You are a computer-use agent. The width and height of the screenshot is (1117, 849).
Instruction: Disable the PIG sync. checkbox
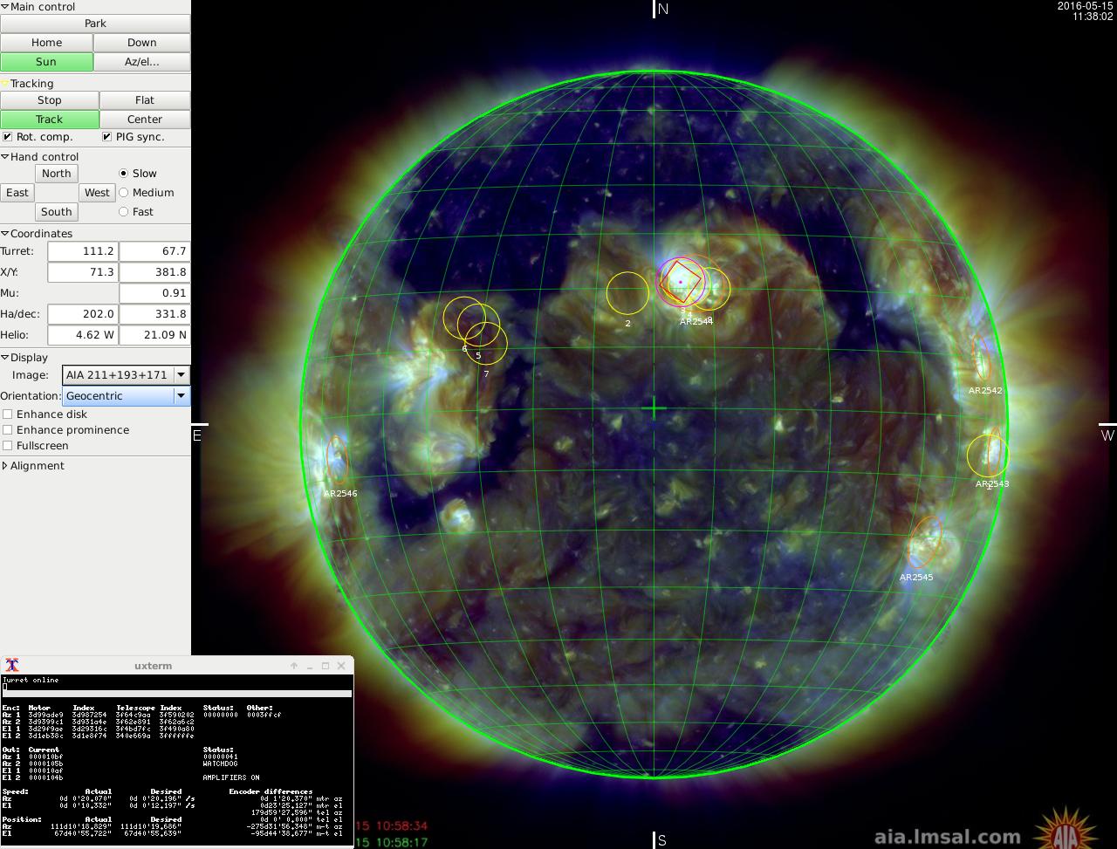tap(107, 137)
